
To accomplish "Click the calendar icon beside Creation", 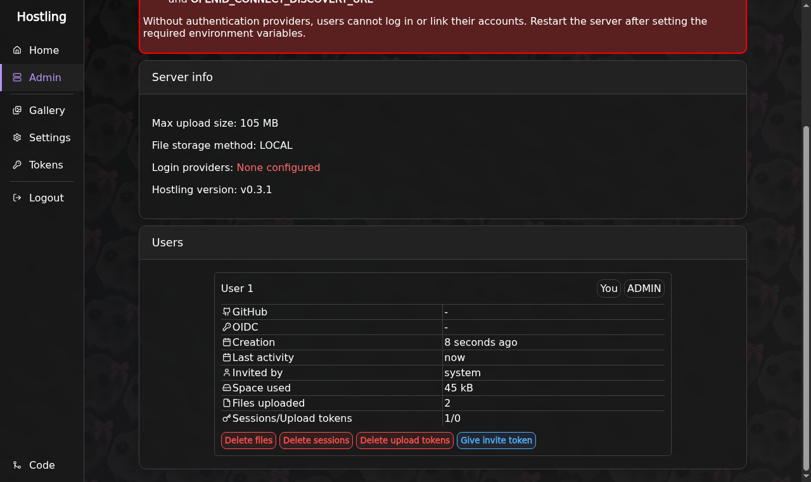I will click(x=227, y=342).
